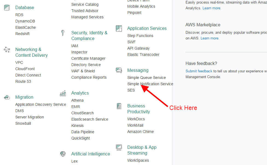The image size is (267, 165).
Task: Click Learn more under AWS Marketplace
Action: pos(210,38)
